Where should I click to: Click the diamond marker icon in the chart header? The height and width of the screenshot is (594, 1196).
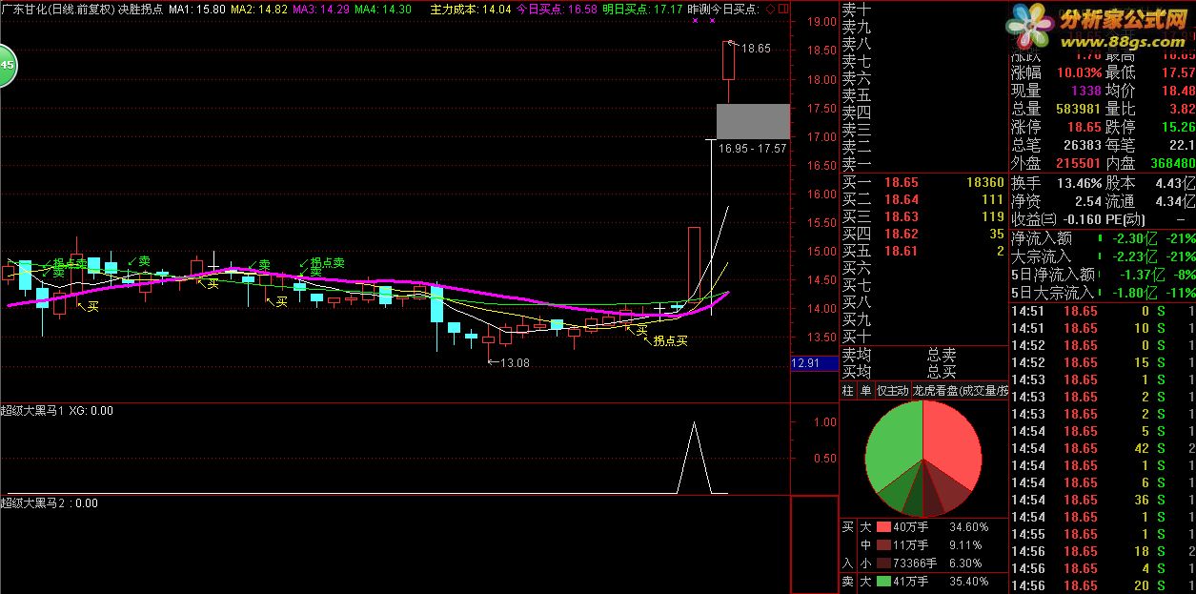point(769,9)
